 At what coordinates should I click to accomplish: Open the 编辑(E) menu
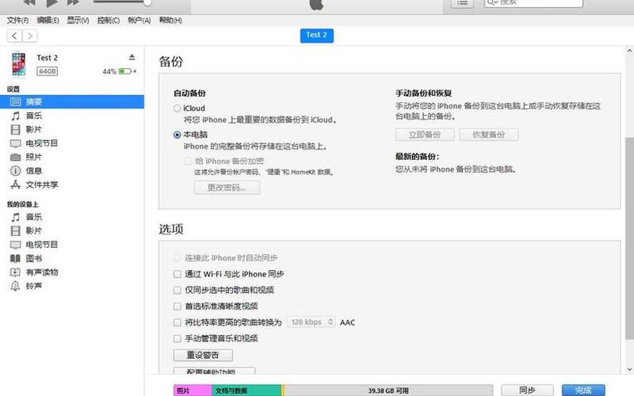(48, 21)
